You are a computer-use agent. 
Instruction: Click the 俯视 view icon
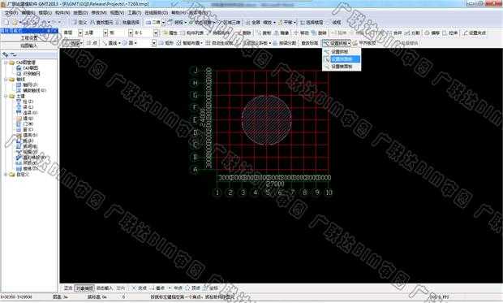[x=176, y=23]
